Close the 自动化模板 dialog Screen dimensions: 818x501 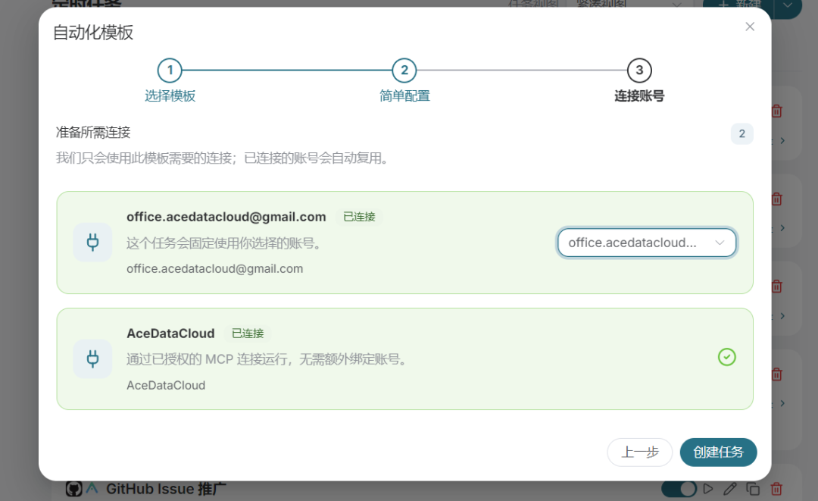coord(750,27)
